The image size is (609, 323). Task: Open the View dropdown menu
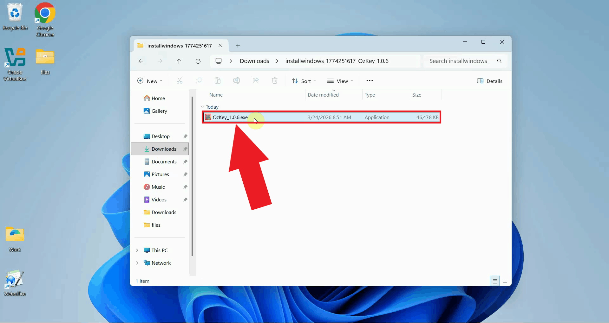click(x=340, y=81)
